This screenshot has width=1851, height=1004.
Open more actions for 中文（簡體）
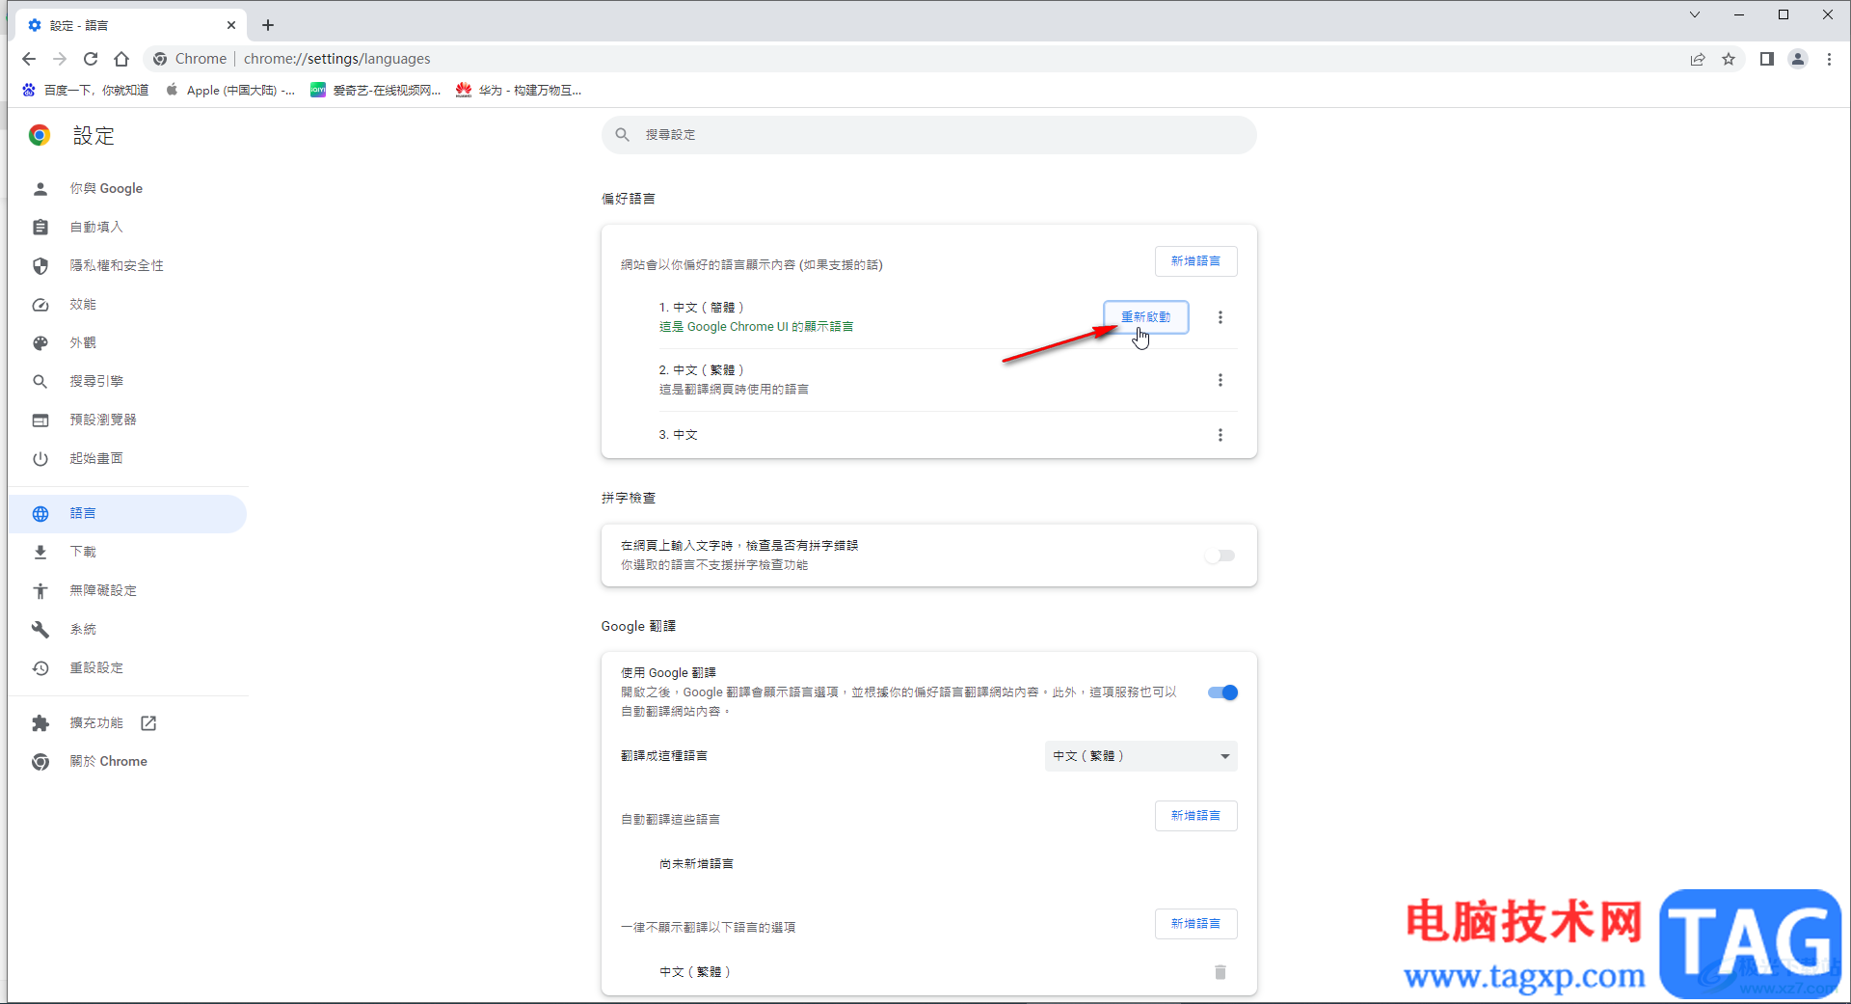[x=1221, y=317]
